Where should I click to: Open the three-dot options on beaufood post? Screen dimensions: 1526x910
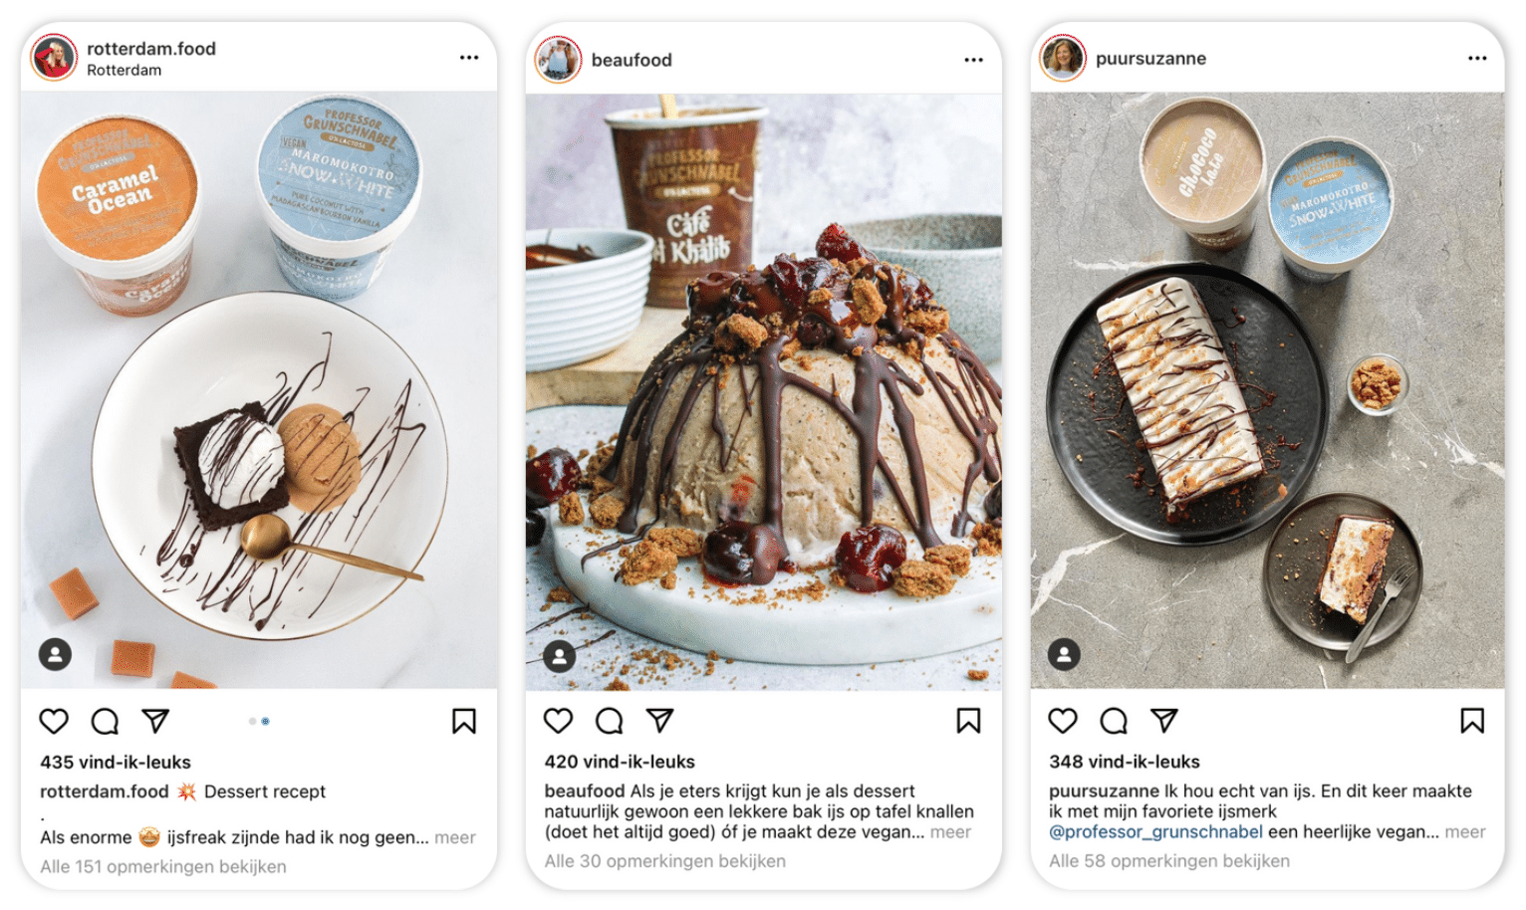pos(973,60)
